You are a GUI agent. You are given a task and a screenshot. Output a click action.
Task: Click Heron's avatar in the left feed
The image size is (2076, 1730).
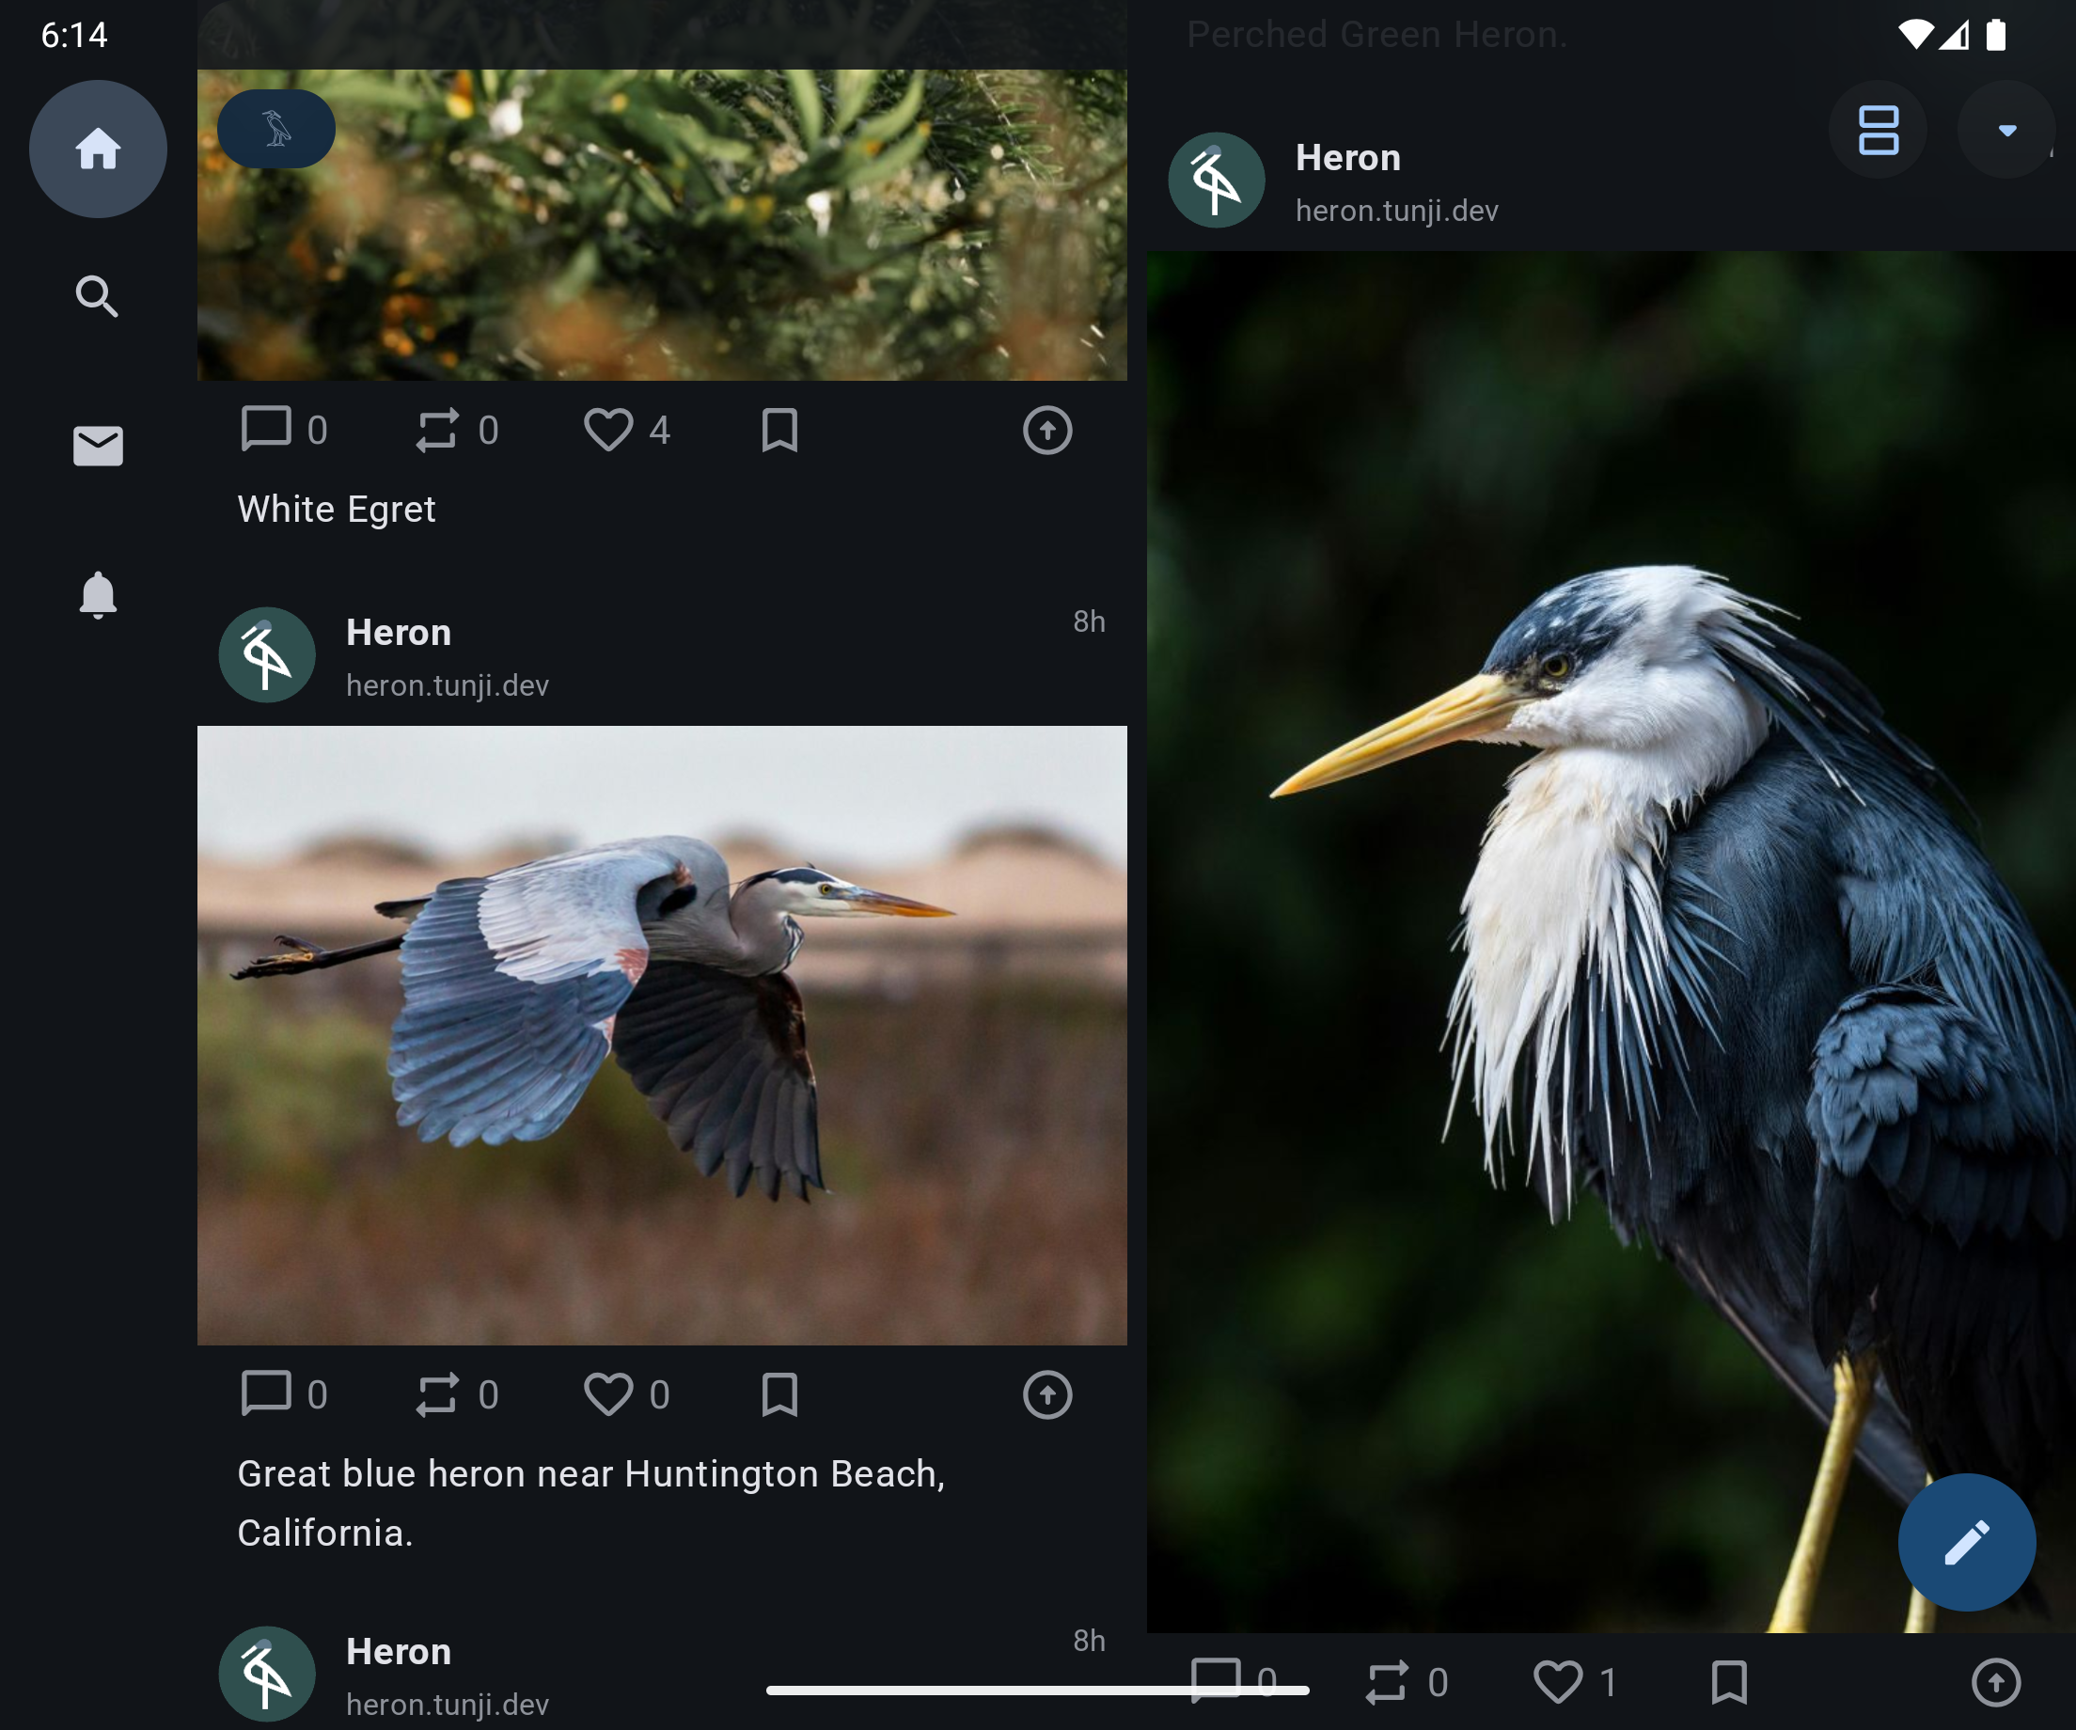point(266,653)
